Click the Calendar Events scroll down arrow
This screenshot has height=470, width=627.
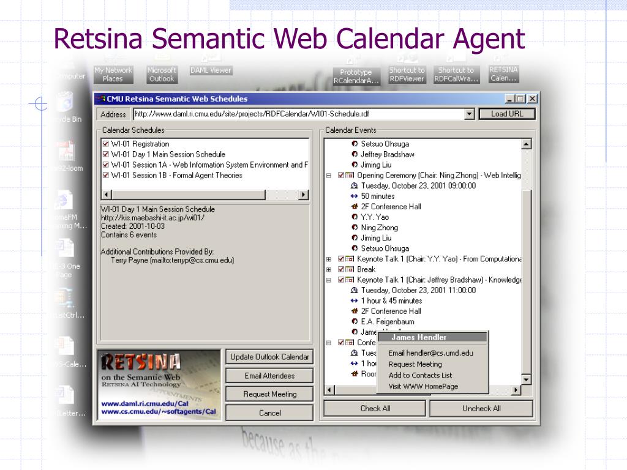pos(526,379)
